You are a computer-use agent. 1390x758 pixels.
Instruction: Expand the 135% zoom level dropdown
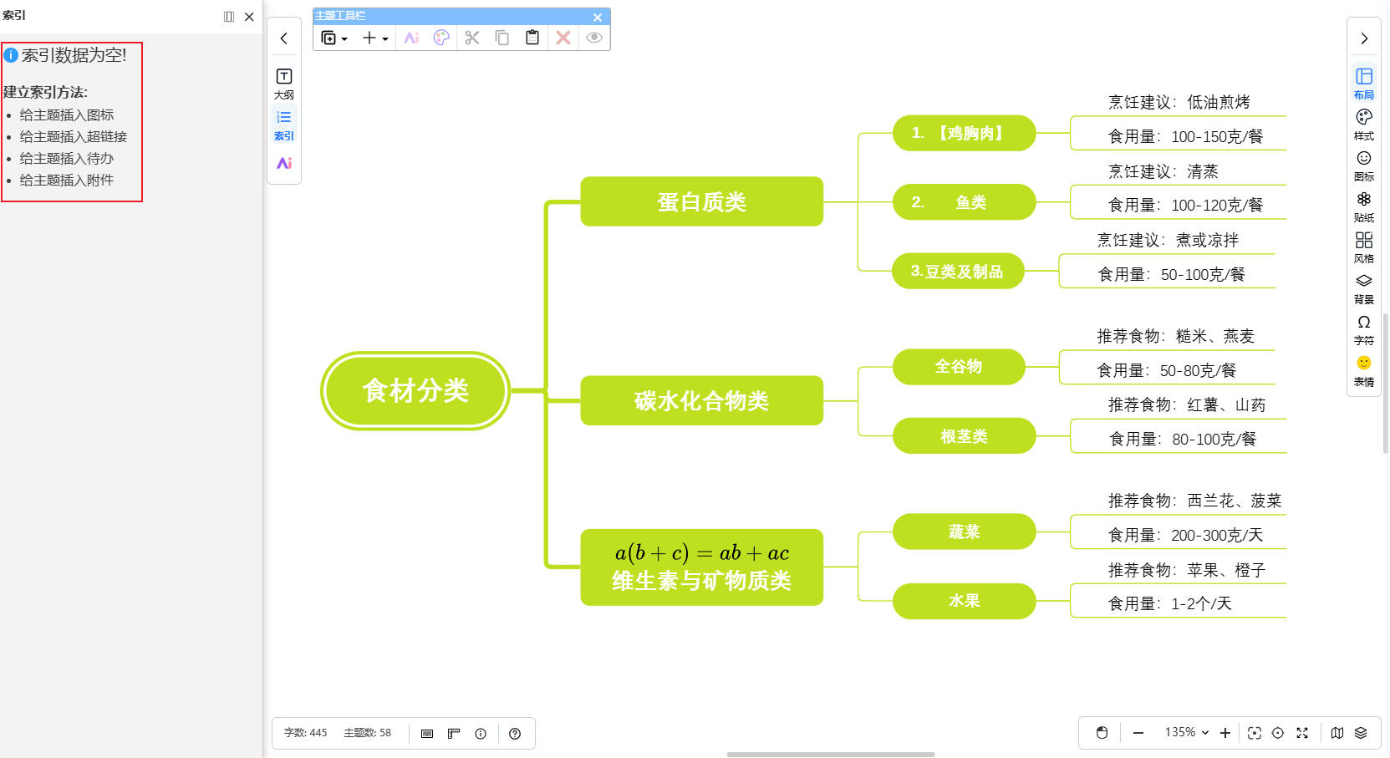pos(1187,733)
